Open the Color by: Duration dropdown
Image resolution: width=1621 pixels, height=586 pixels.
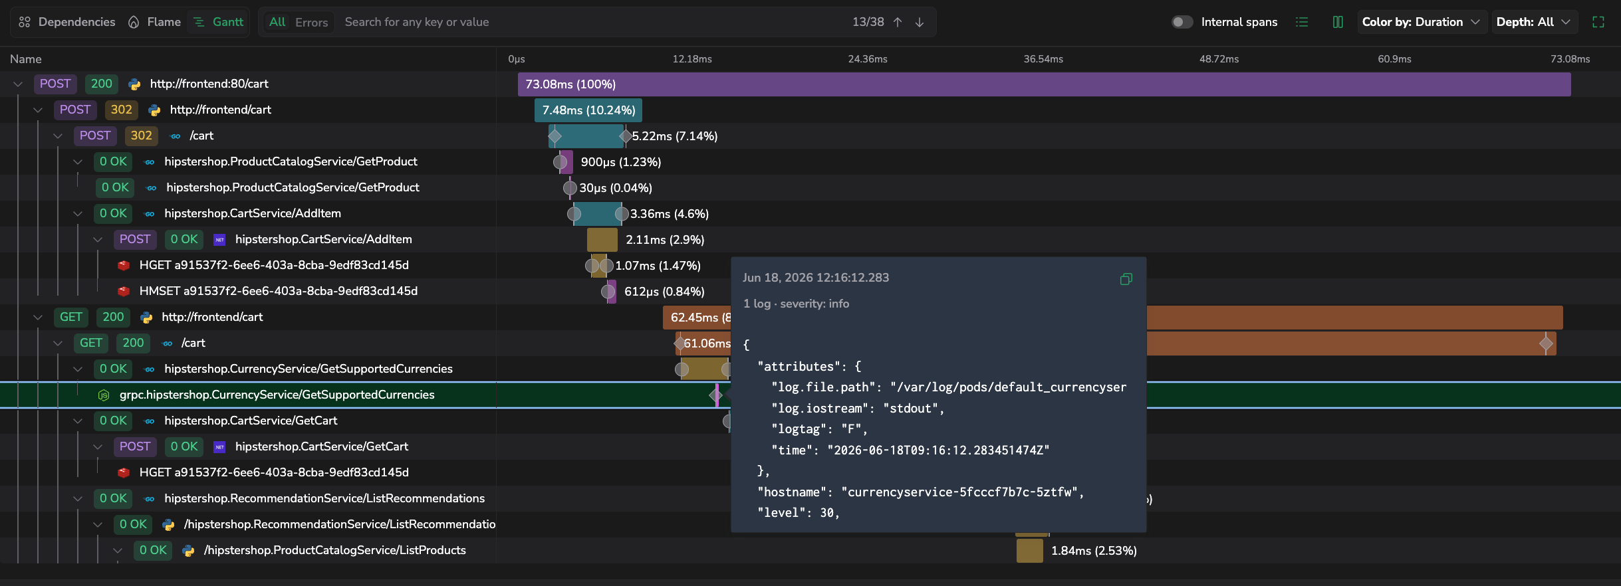pos(1421,22)
